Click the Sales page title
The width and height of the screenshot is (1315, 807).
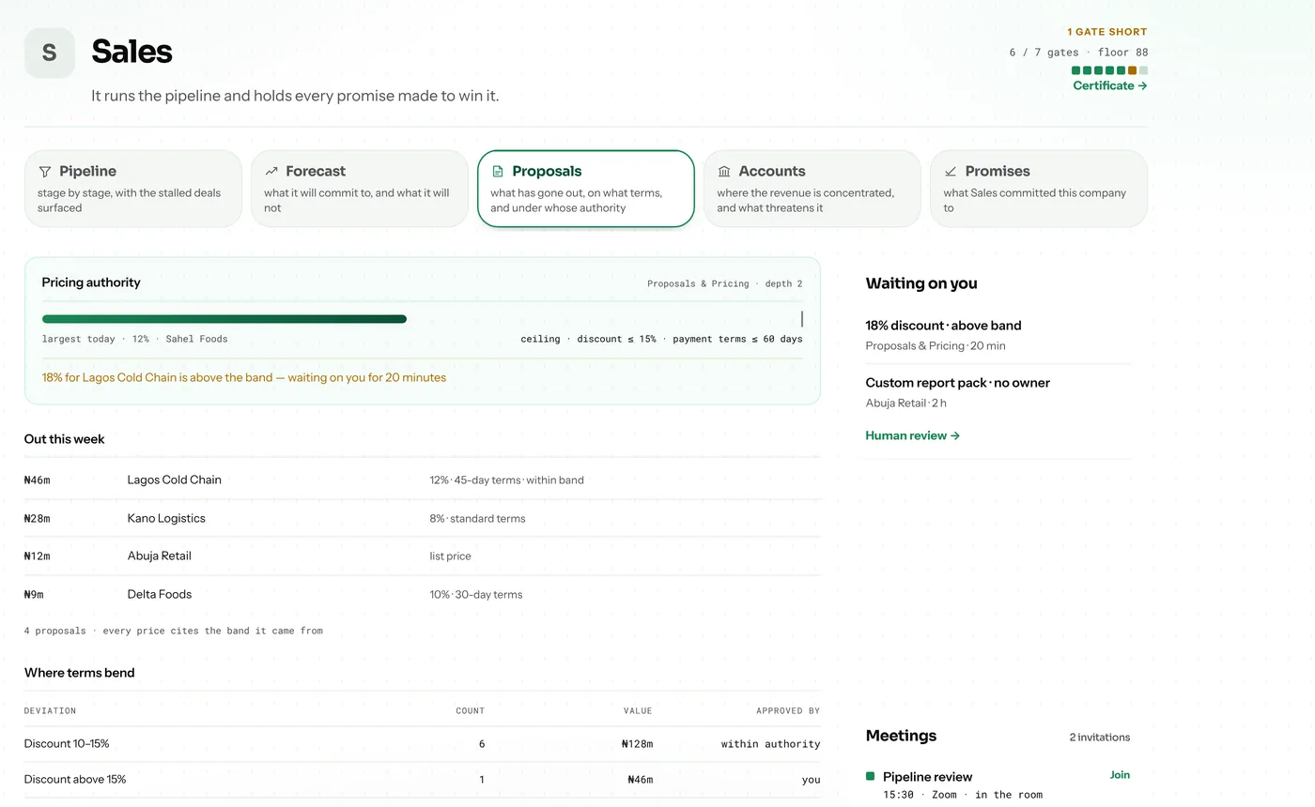point(131,52)
